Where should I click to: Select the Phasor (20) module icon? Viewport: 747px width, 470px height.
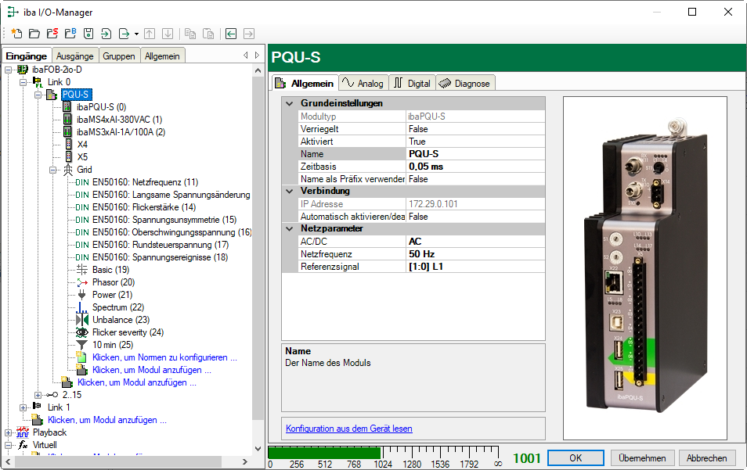coord(82,282)
